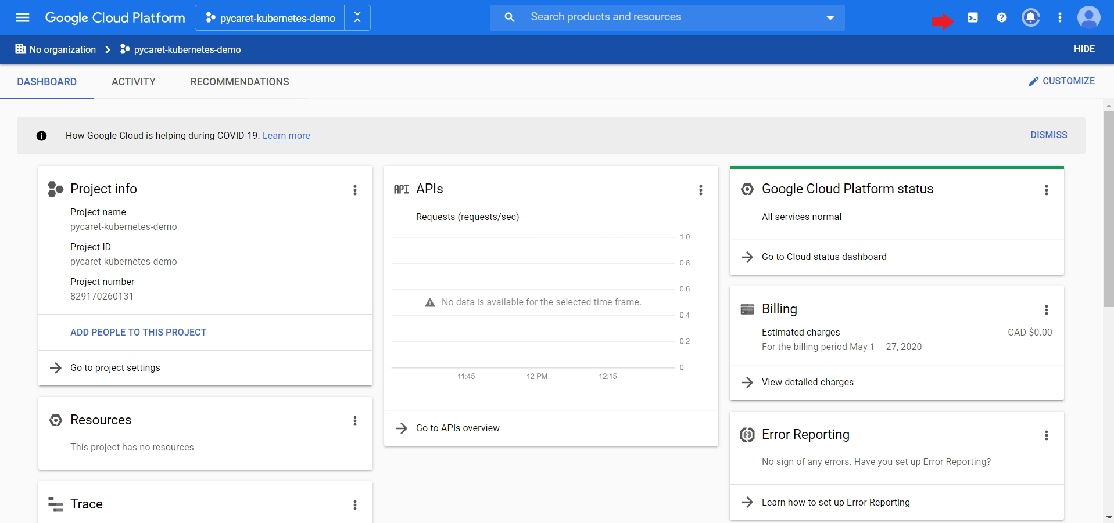Screen dimensions: 1114x523
Task: Click Add People to This Project
Action: [138, 332]
